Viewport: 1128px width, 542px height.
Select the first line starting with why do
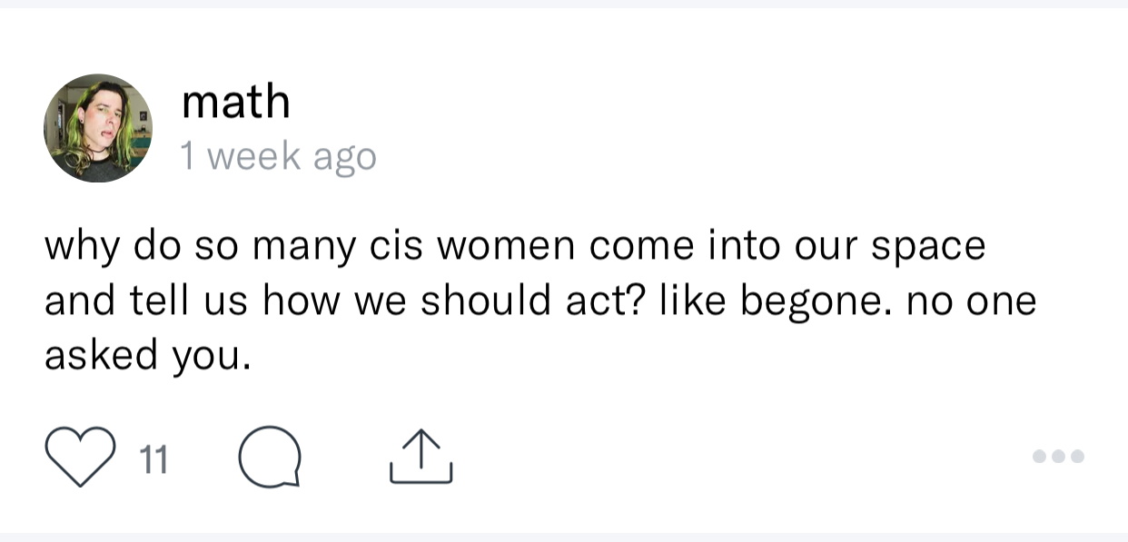click(x=515, y=248)
